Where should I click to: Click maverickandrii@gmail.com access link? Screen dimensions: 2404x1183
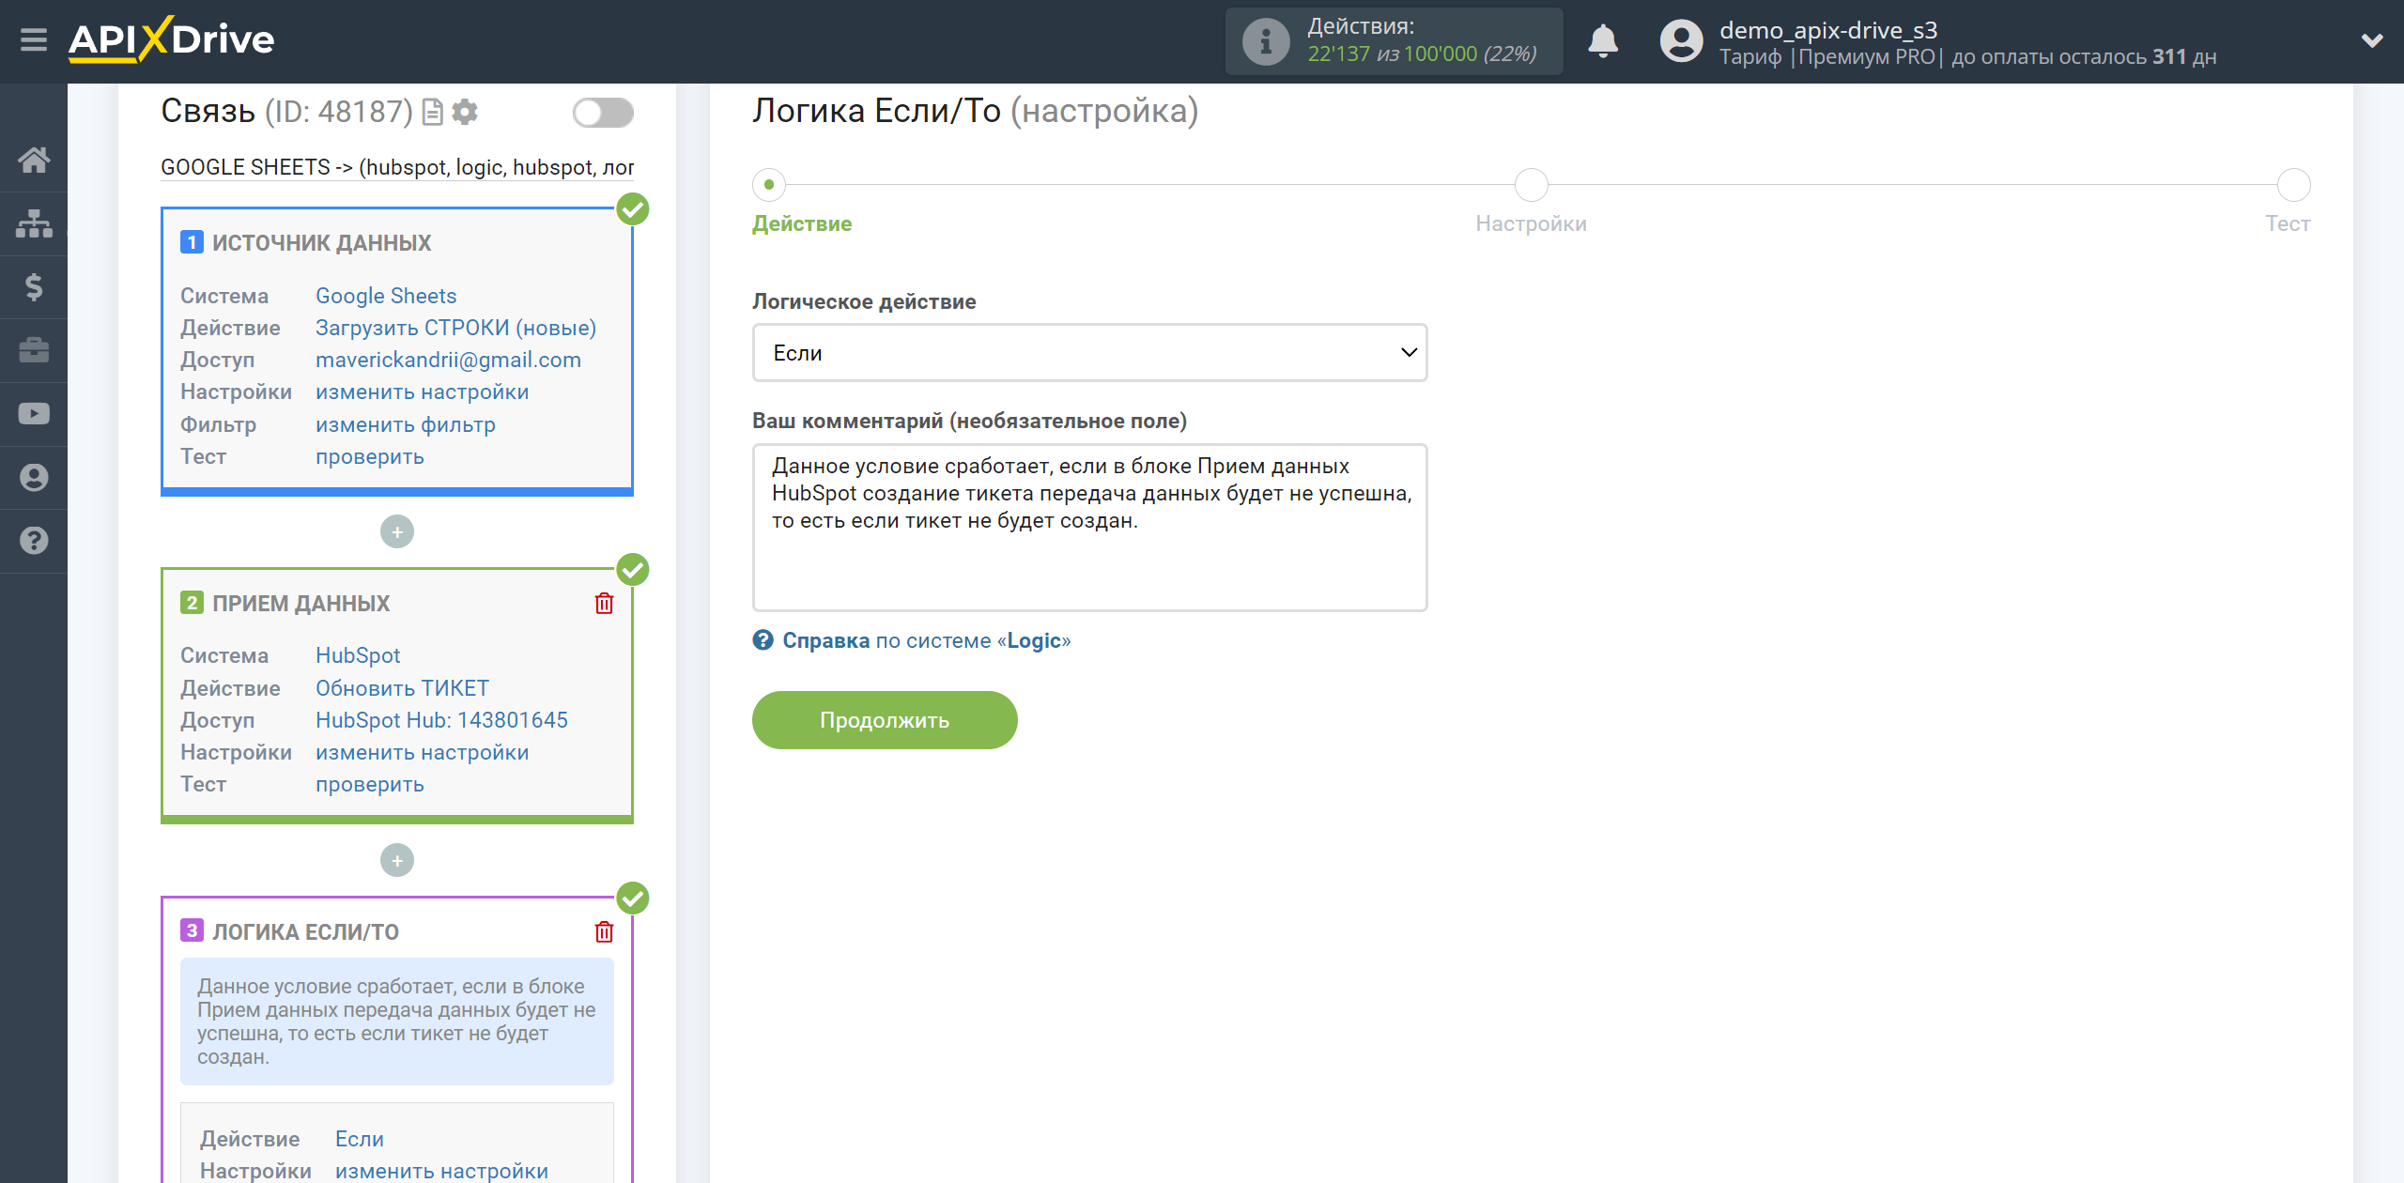pyautogui.click(x=448, y=360)
